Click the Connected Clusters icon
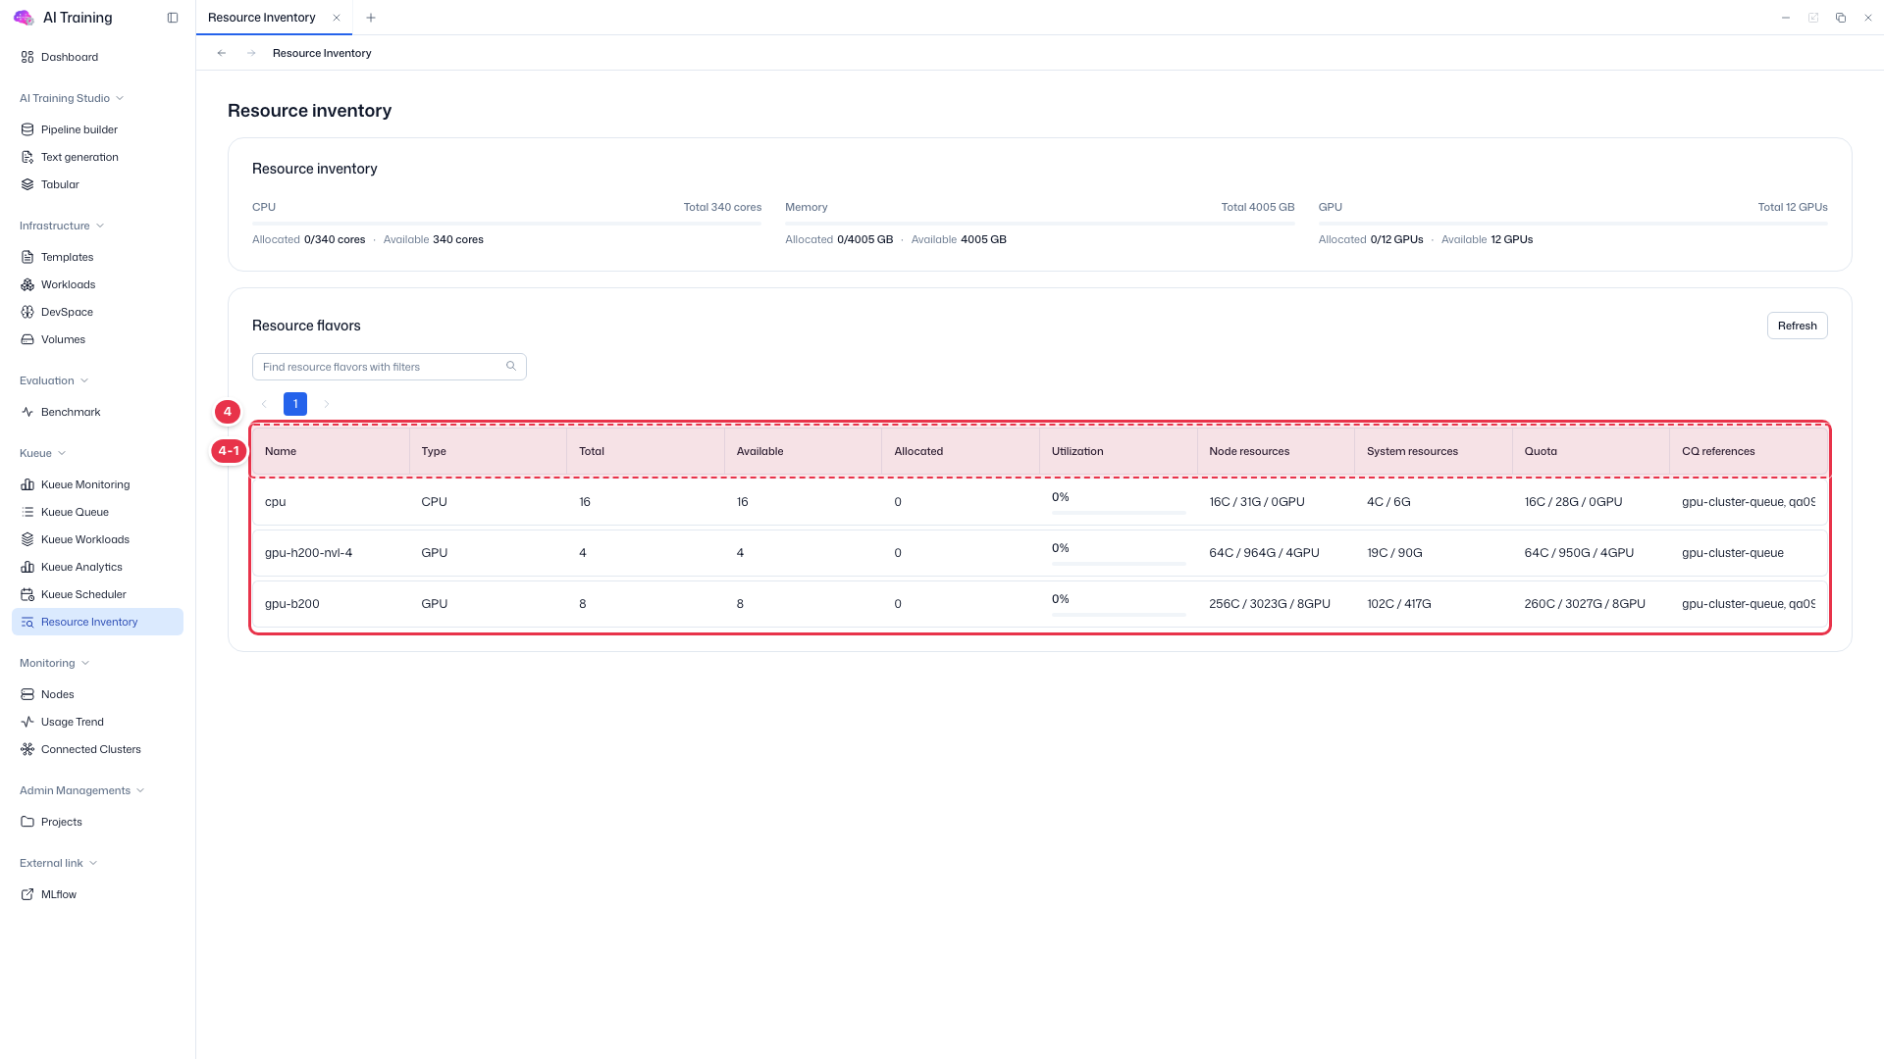Screen dimensions: 1884x1059 [27, 749]
